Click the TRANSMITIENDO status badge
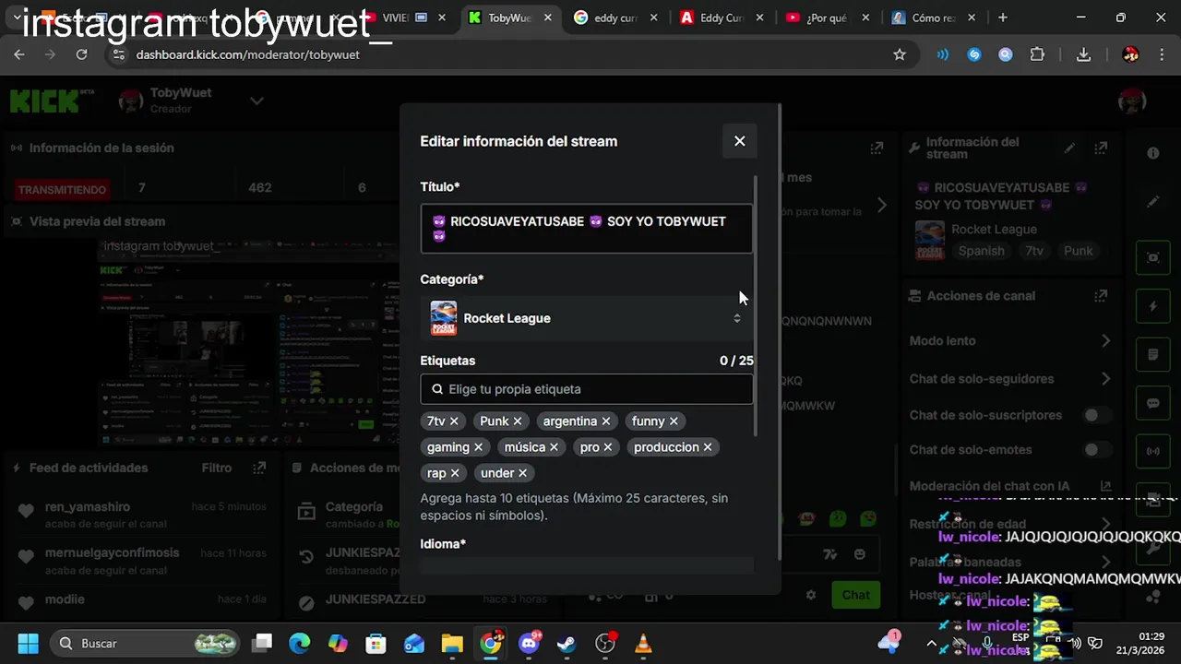The width and height of the screenshot is (1181, 664). pos(63,189)
